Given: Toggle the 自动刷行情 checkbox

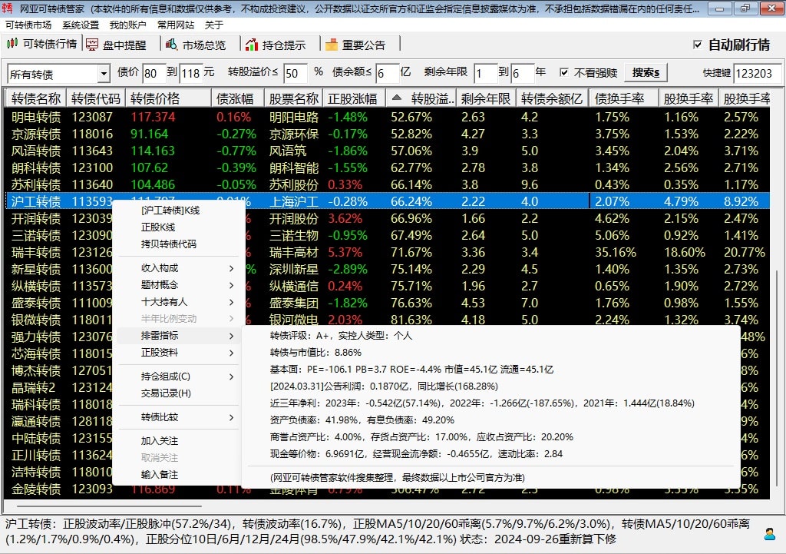Looking at the screenshot, I should (x=697, y=45).
